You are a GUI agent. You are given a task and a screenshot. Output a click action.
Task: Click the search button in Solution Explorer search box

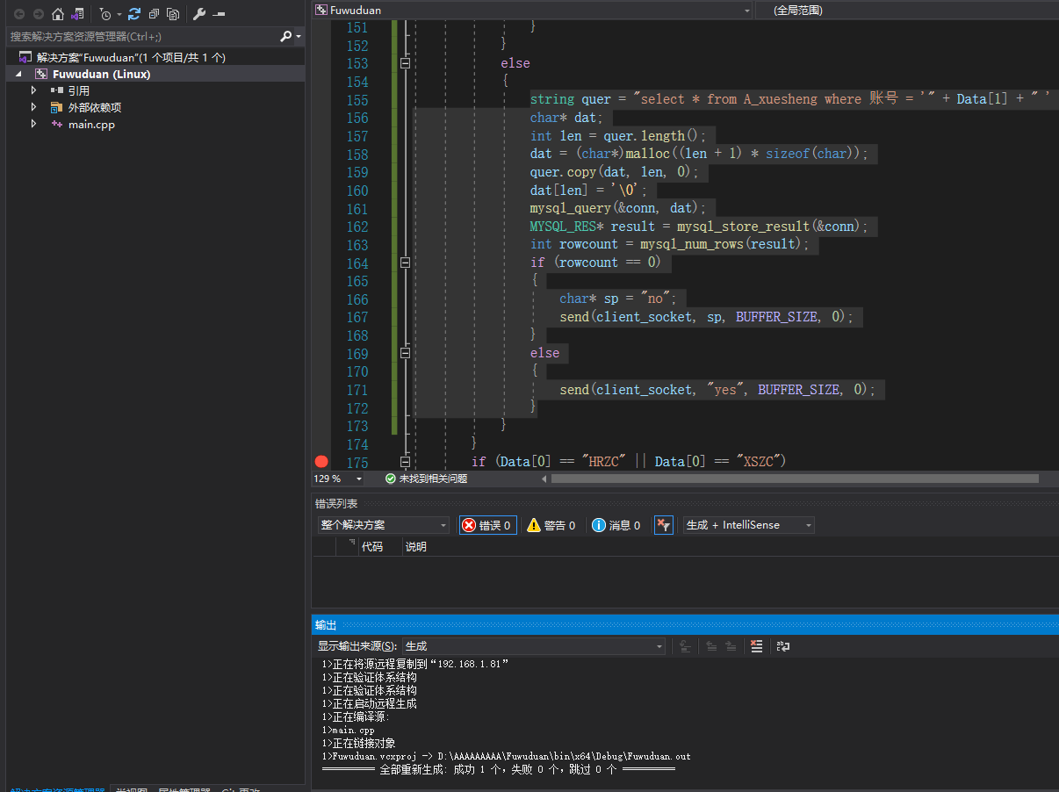pos(285,36)
